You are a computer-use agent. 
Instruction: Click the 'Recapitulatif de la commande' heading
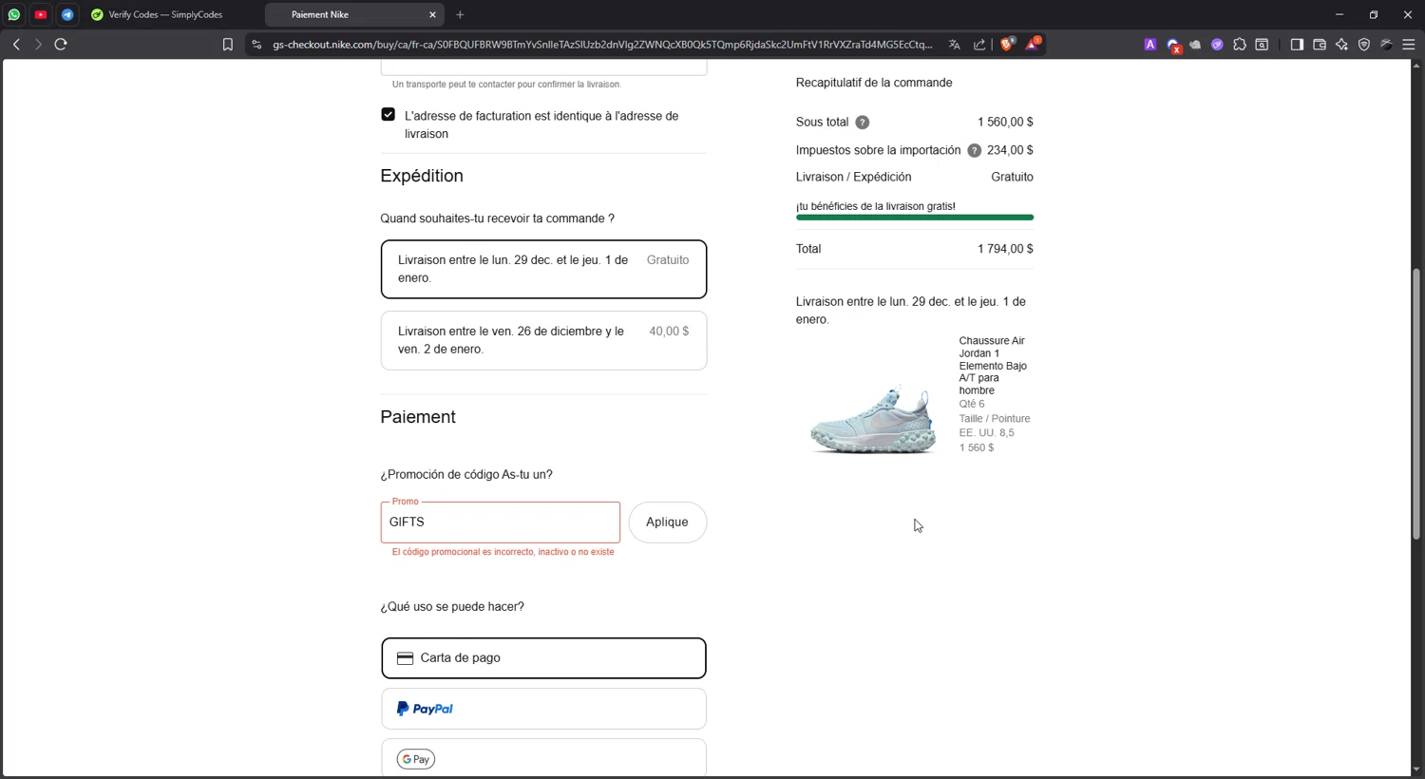[x=874, y=83]
